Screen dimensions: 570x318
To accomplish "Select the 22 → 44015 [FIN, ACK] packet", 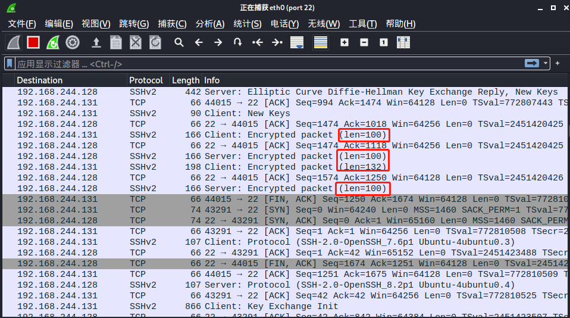I will click(284, 263).
